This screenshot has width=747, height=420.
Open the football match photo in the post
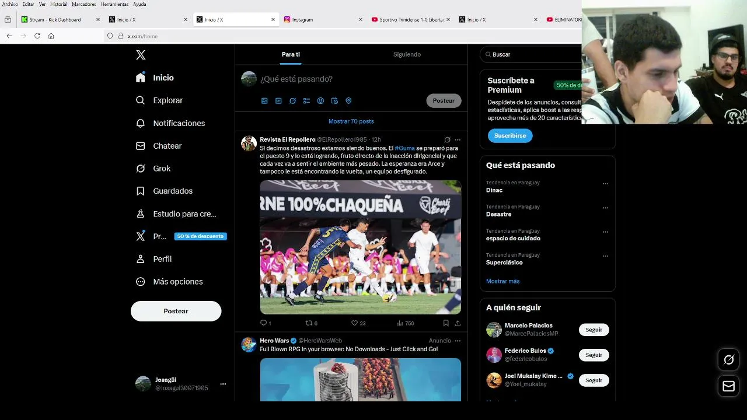[361, 247]
